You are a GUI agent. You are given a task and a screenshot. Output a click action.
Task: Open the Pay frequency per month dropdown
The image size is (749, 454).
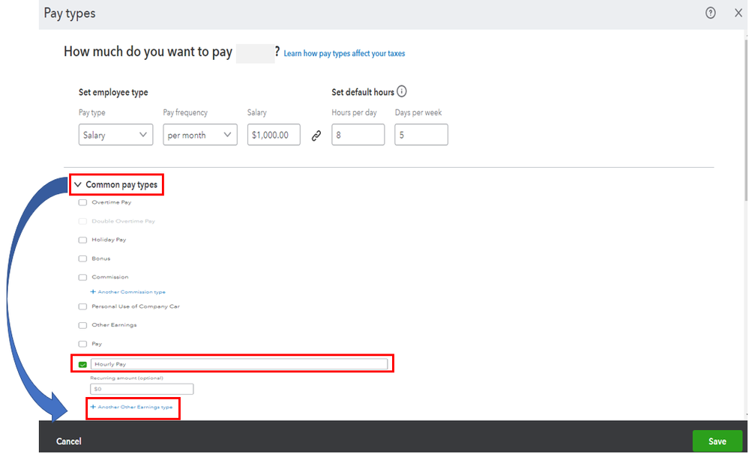click(200, 135)
